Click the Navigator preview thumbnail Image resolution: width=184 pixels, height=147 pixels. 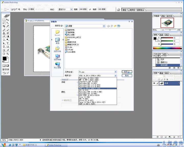(x=167, y=23)
